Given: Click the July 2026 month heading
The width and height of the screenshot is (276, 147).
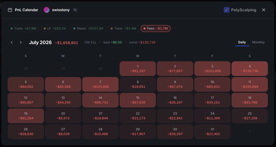Looking at the screenshot, I should pos(40,42).
